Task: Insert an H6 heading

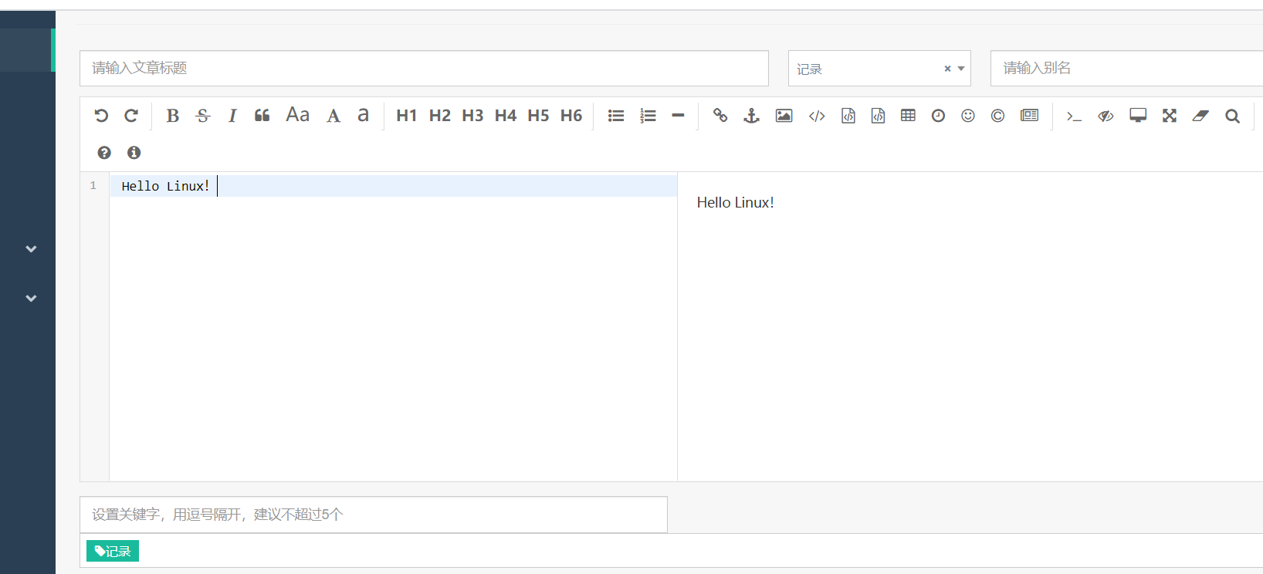Action: point(571,116)
